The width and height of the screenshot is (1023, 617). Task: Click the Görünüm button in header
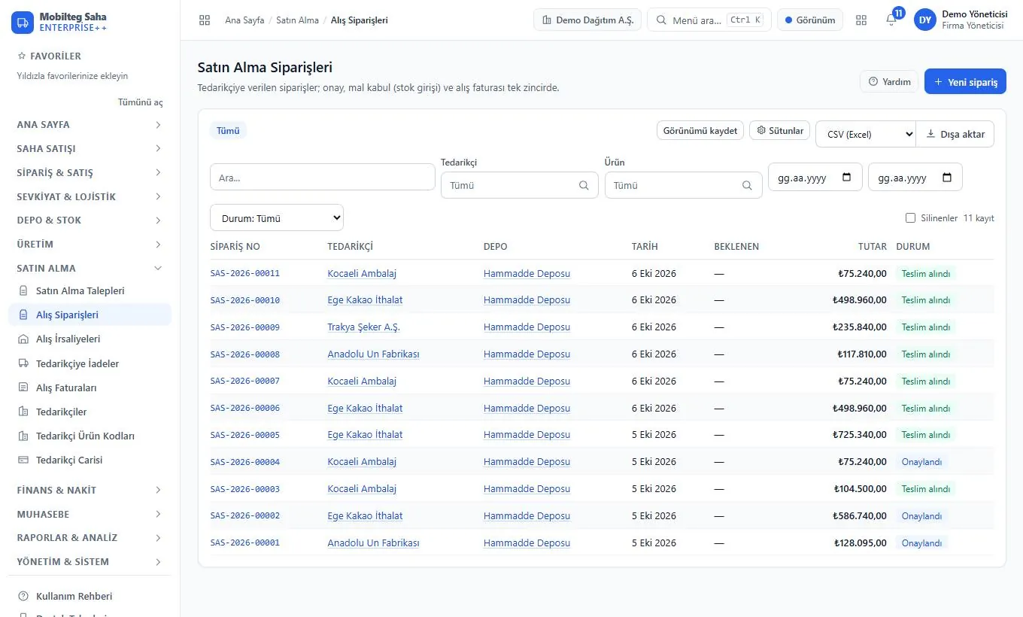tap(810, 20)
